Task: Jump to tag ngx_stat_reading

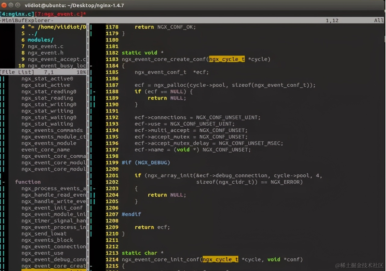Action: point(47,98)
